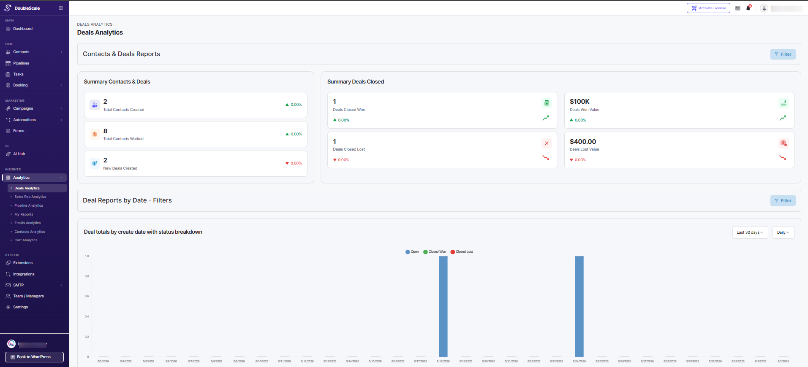Collapse the sidebar with the panel icon

pyautogui.click(x=61, y=8)
